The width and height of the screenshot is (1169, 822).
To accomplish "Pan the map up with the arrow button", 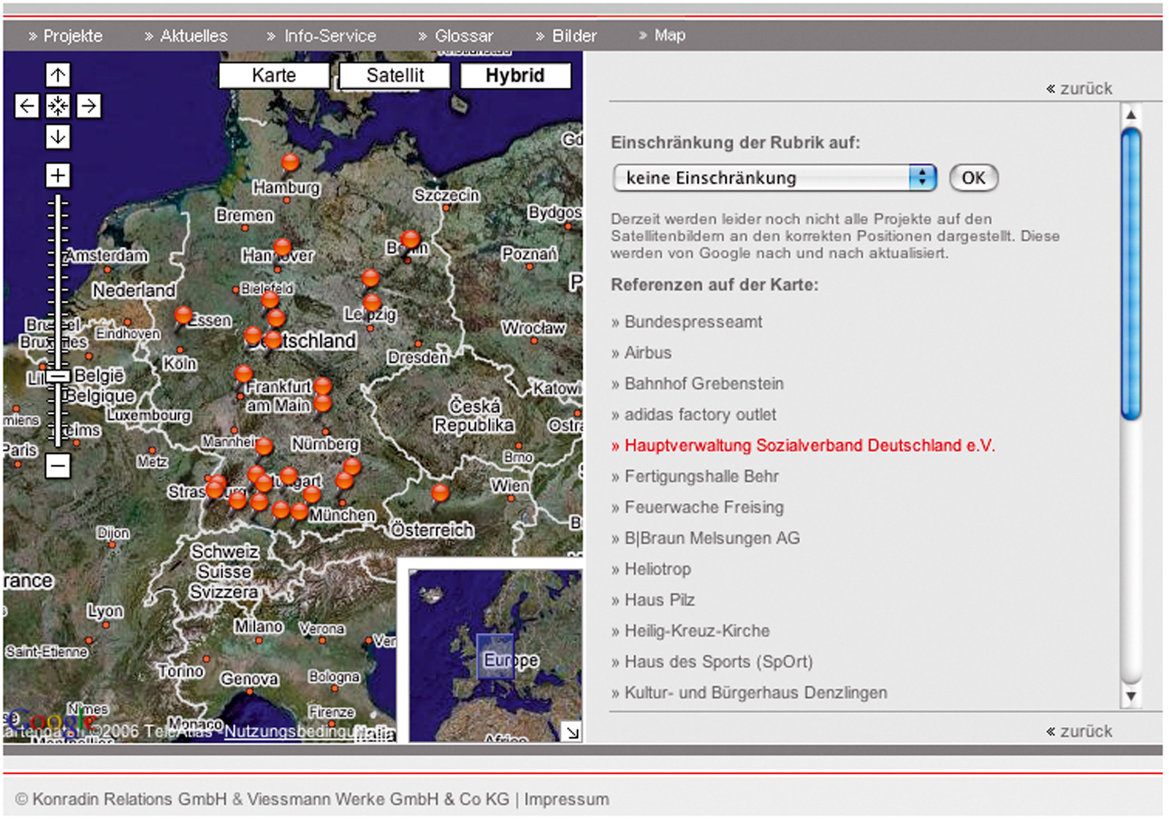I will click(x=58, y=74).
